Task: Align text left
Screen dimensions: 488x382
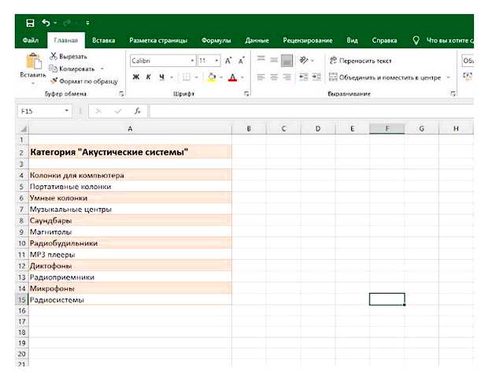Action: point(261,77)
